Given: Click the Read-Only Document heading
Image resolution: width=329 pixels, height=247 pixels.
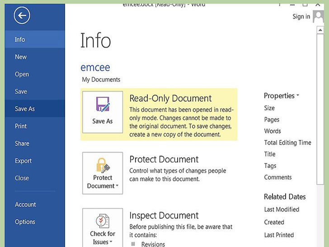Looking at the screenshot, I should click(x=170, y=98).
